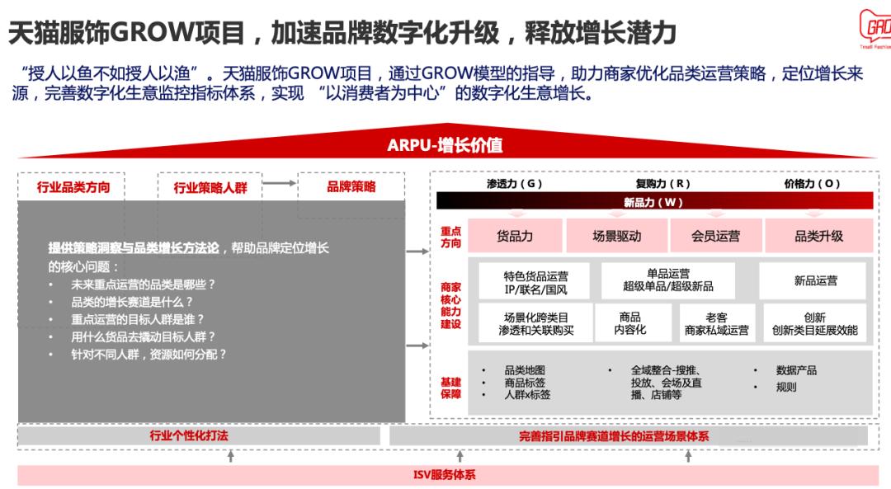Click the 会员运营 pink block

(x=716, y=236)
